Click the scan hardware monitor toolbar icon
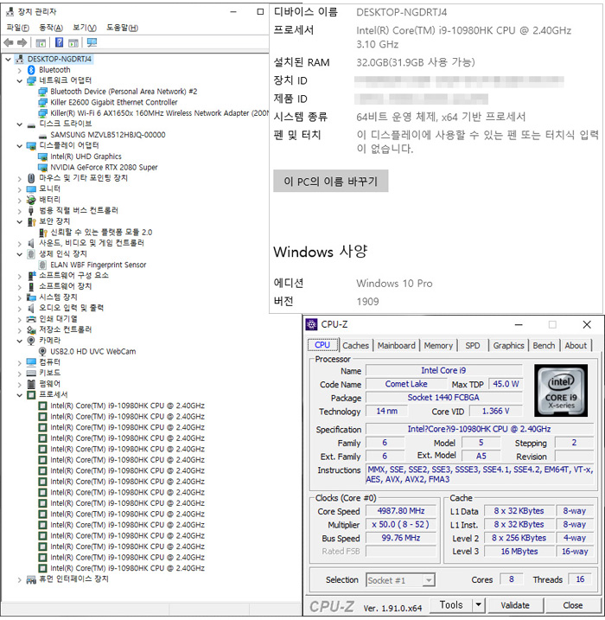605x620 pixels. [92, 42]
